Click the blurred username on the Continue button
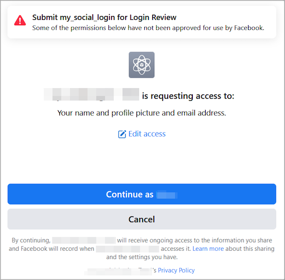This screenshot has height=280, width=285. click(167, 194)
